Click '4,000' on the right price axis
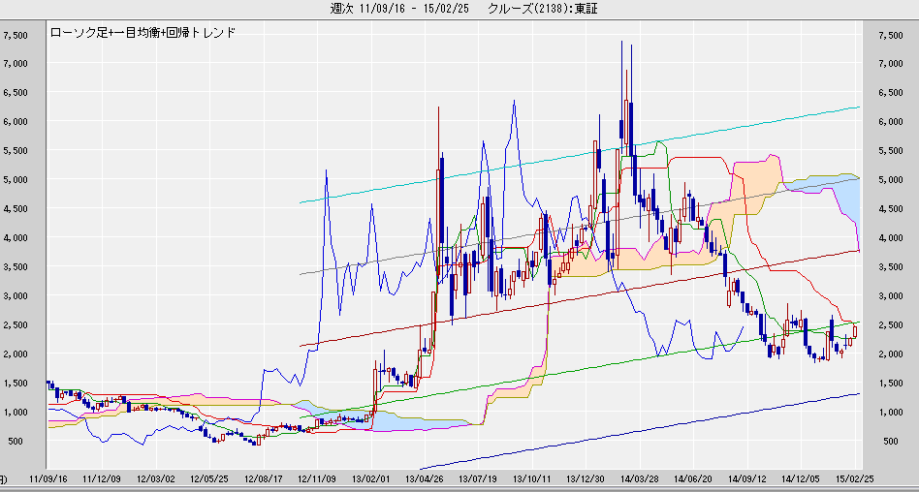Viewport: 919px width, 492px height. click(x=890, y=238)
